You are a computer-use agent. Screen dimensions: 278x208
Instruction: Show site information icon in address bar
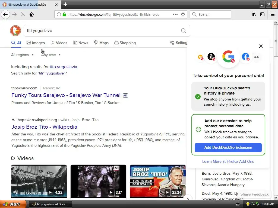(x=59, y=15)
